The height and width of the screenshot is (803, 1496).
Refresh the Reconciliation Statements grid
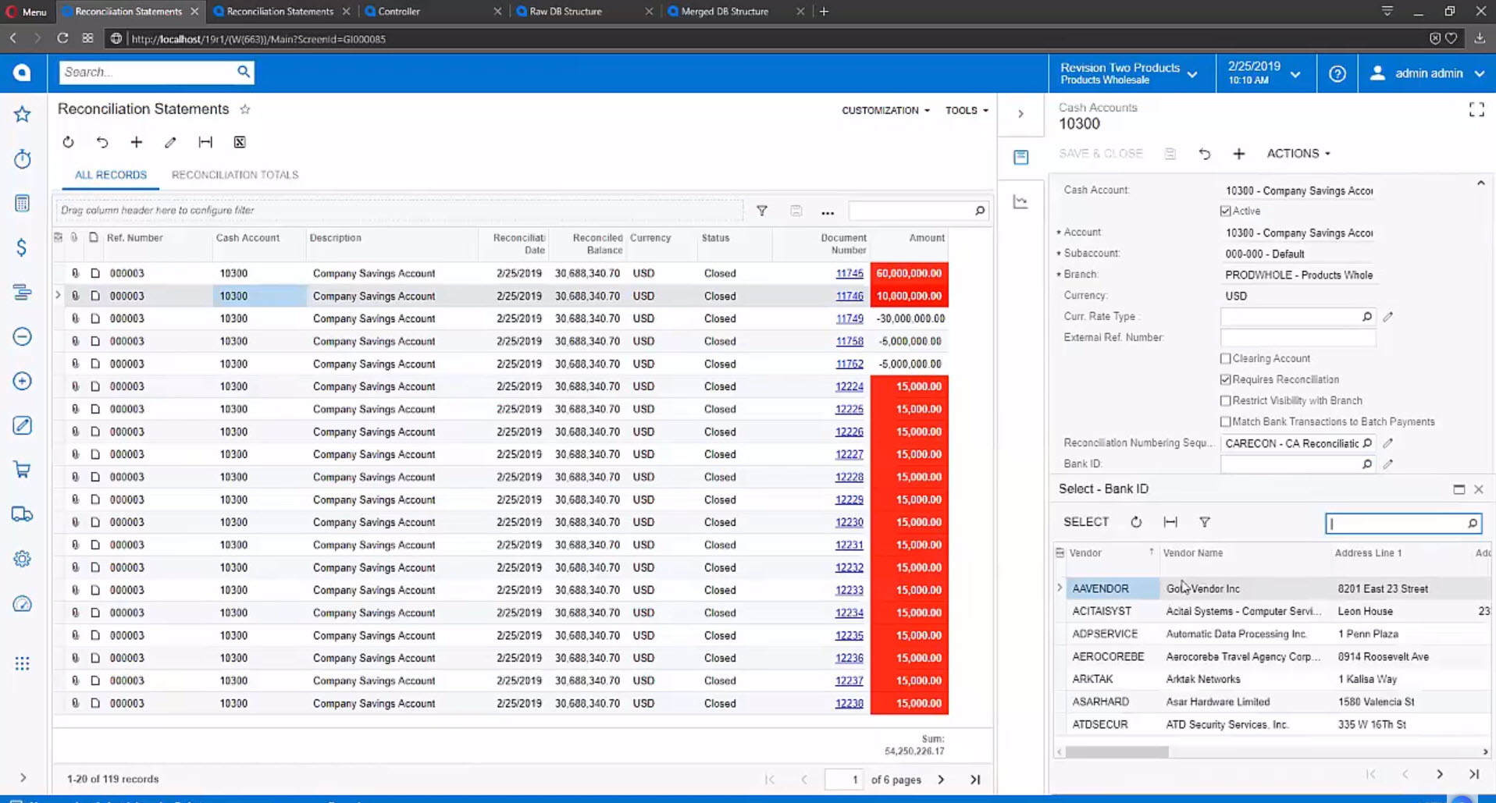tap(69, 142)
